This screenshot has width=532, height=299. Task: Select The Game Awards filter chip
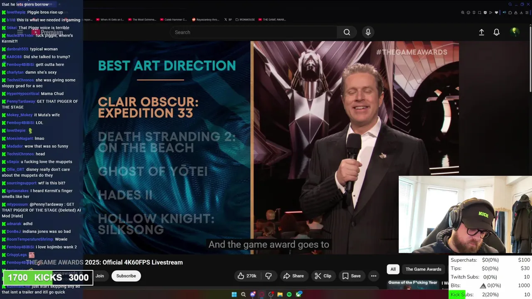point(423,269)
